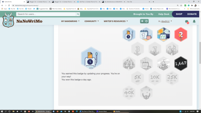
Task: Open the chat messages bubble icon
Action: coord(187,21)
